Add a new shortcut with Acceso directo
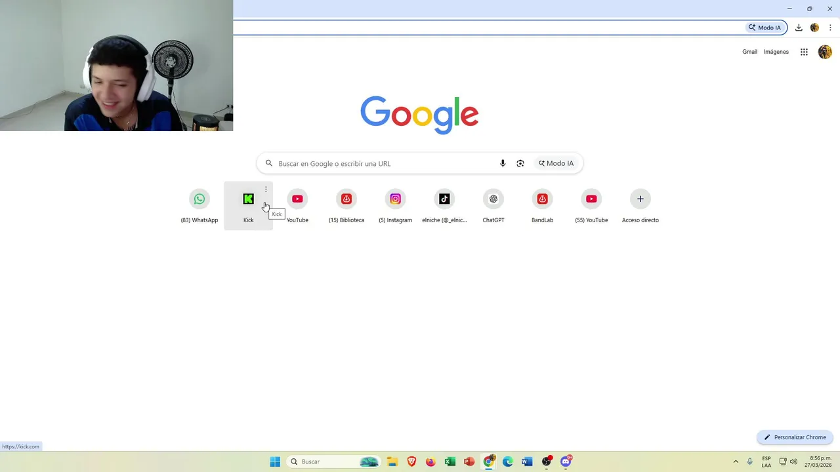Screen dimensions: 840x472 click(x=640, y=206)
